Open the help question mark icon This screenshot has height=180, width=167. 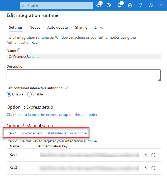pos(141,5)
